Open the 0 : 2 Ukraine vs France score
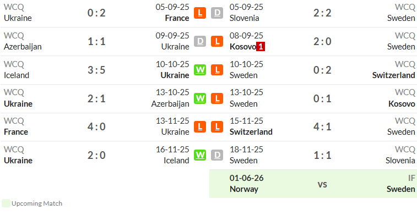The height and width of the screenshot is (215, 417). (96, 13)
